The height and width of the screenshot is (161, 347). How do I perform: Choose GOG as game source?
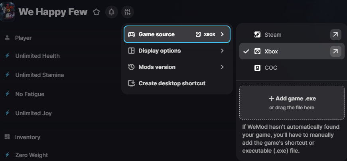(270, 68)
